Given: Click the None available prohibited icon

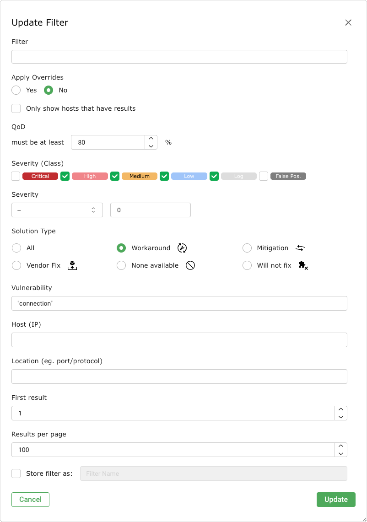Looking at the screenshot, I should pos(190,265).
